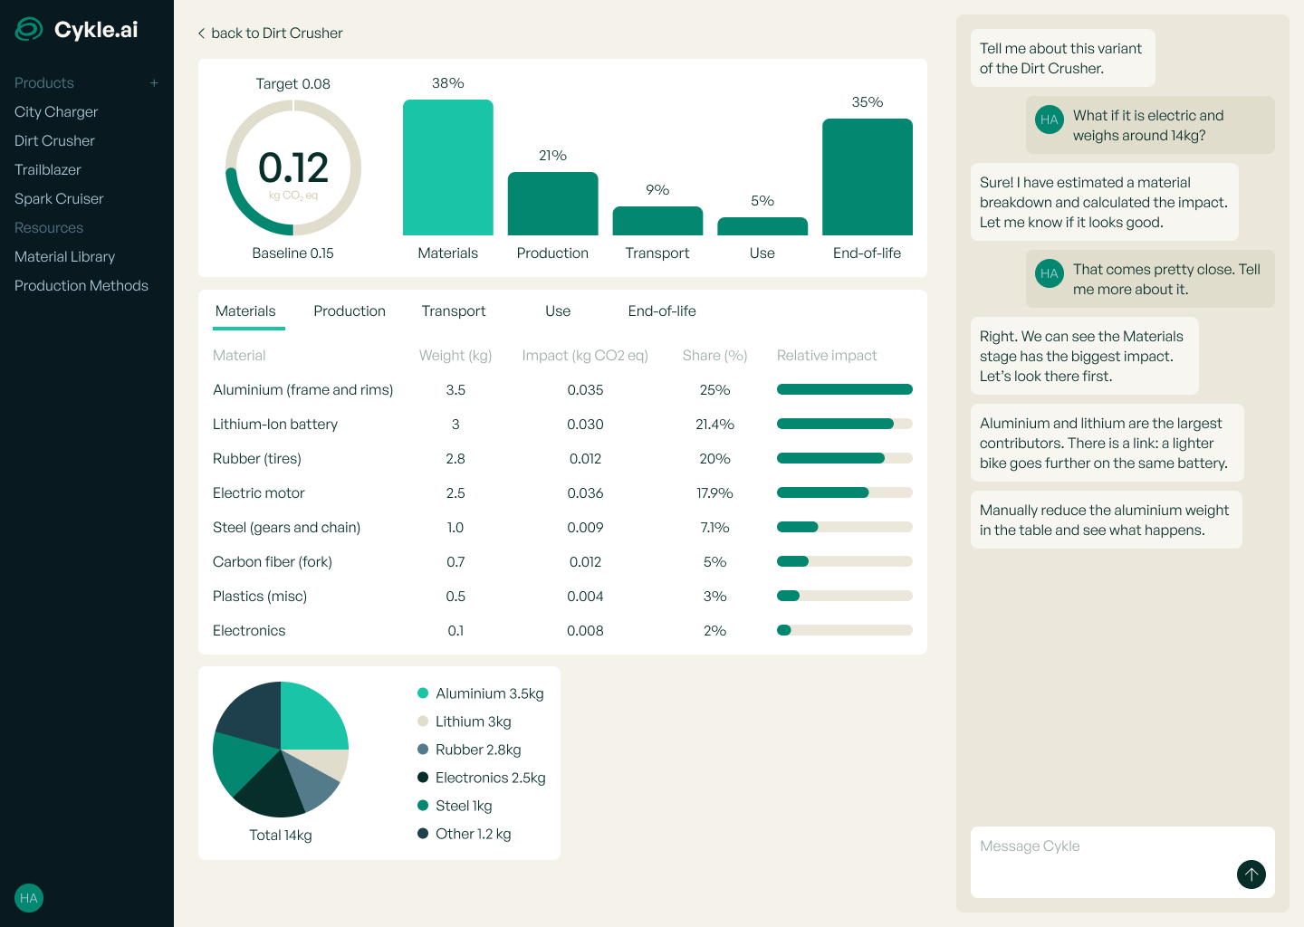This screenshot has width=1304, height=927.
Task: Click the Cykle.ai logo icon
Action: [29, 30]
